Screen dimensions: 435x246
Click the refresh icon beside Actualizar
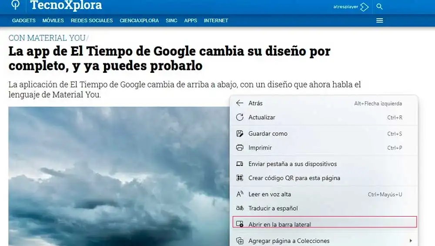point(240,117)
